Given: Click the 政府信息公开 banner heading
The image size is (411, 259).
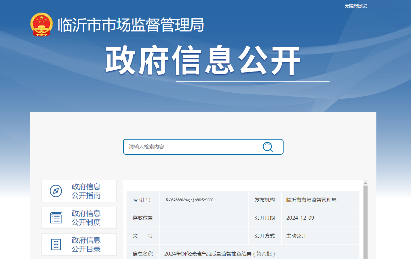Looking at the screenshot, I should tap(203, 61).
